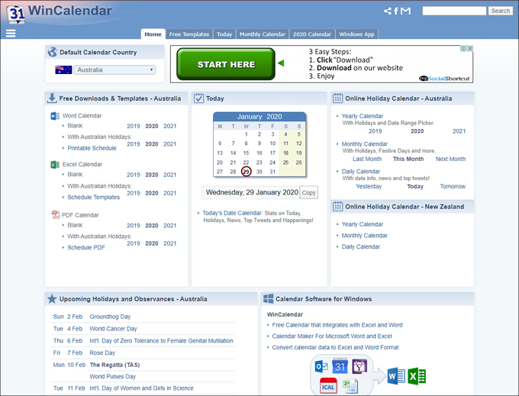519x396 pixels.
Task: Select the Windows App tab
Action: click(x=356, y=34)
